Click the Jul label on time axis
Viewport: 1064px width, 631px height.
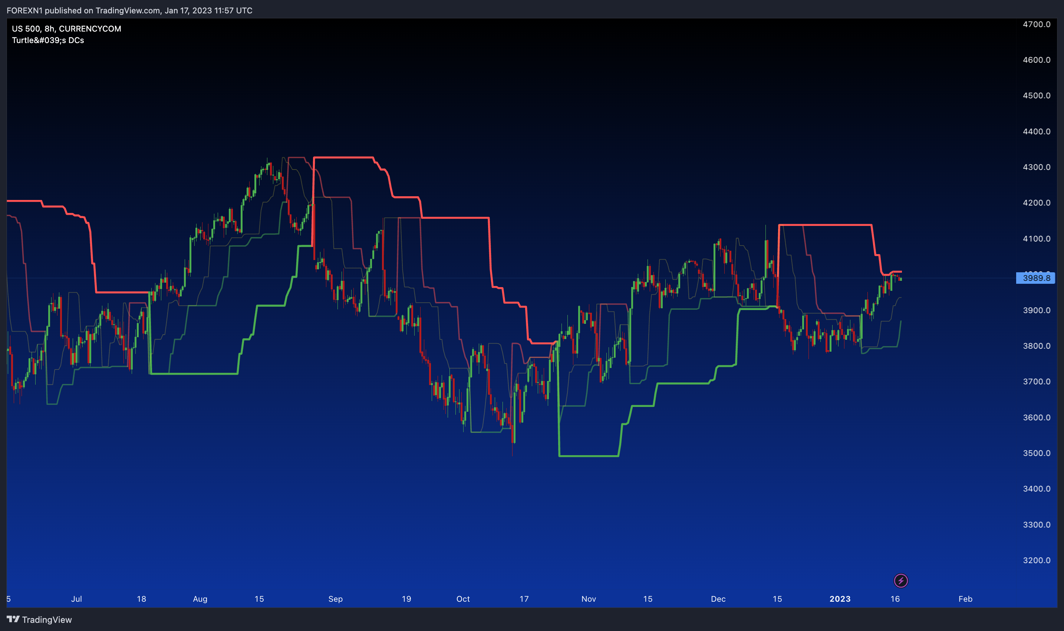(x=76, y=599)
